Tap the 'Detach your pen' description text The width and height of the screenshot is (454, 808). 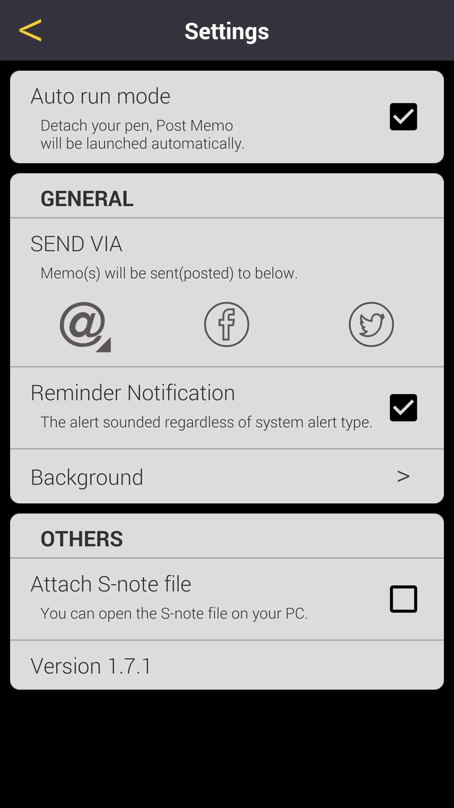tap(143, 134)
